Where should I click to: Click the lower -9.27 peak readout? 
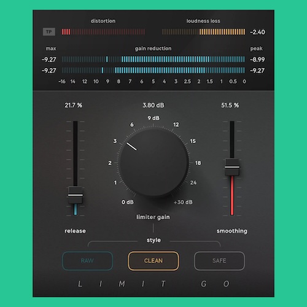(x=257, y=71)
